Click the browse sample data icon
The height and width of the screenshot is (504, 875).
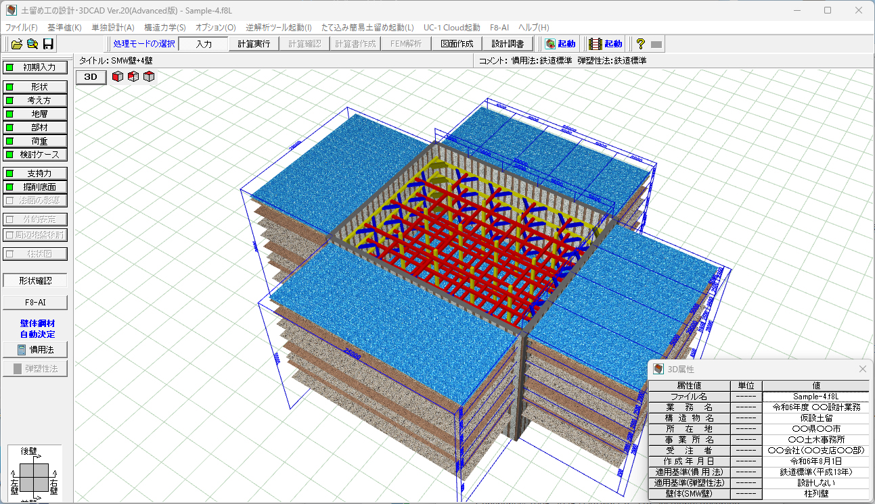click(x=32, y=44)
